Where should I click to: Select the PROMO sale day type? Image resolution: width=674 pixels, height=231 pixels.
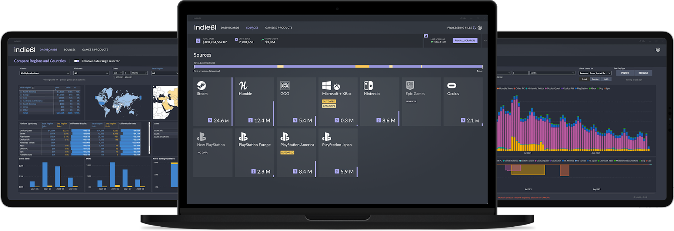[625, 73]
